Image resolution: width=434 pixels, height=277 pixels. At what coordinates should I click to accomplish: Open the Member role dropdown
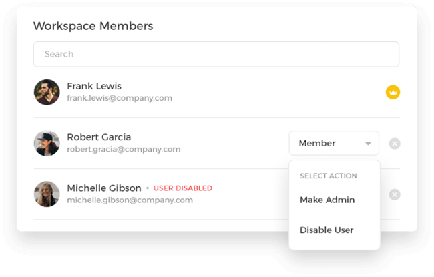pyautogui.click(x=334, y=143)
